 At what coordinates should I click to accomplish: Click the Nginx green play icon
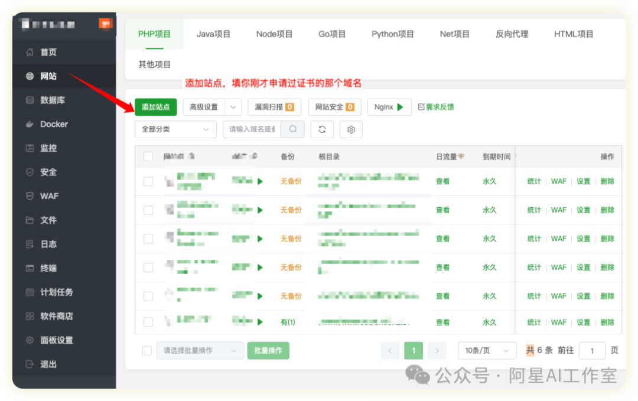(401, 107)
